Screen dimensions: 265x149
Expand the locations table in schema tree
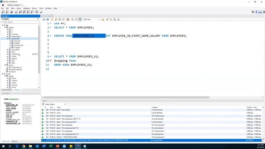(x=7, y=54)
